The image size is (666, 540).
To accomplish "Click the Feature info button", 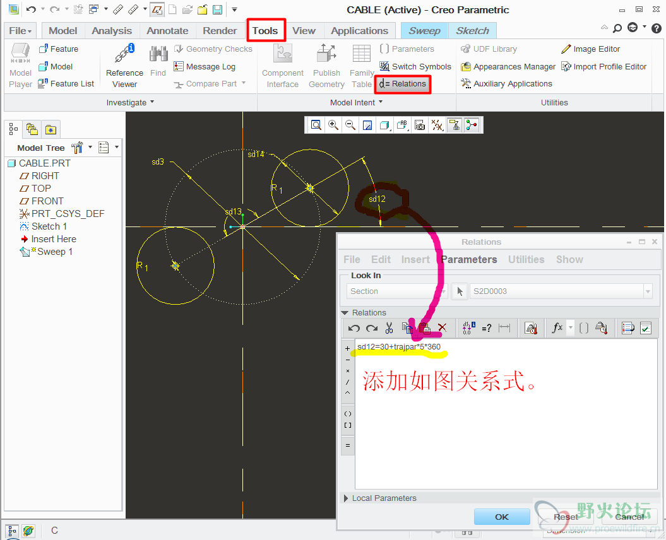I will click(58, 49).
